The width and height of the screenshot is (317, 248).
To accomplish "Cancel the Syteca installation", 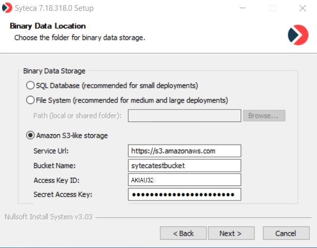I will click(286, 233).
